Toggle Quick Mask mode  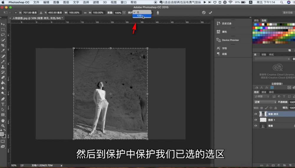point(3,141)
